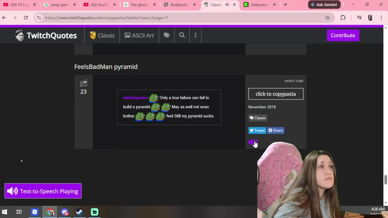This screenshot has height=218, width=388.
Task: Bookmark this page with star icon
Action: click(327, 18)
